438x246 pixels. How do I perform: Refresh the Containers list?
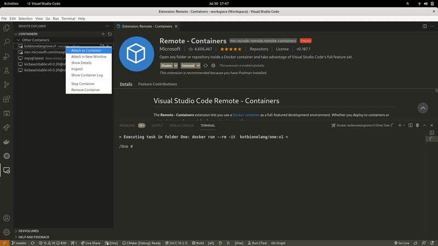click(109, 34)
